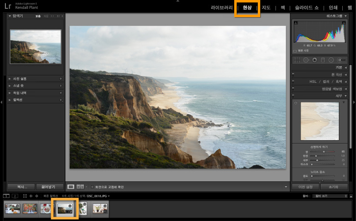Expand the 작업 내역 history panel
356x221 pixels.
point(10,93)
